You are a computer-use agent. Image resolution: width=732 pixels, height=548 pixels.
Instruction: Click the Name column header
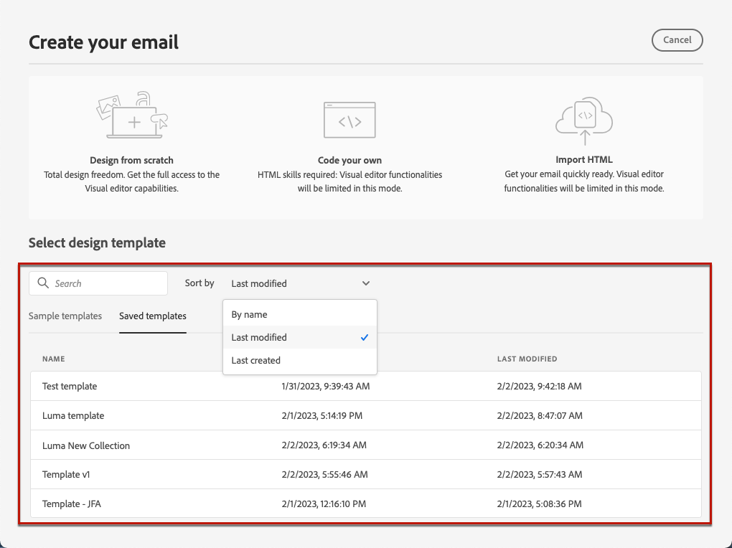[x=54, y=359]
